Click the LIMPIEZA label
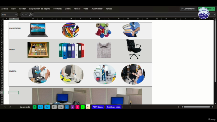 13,71
